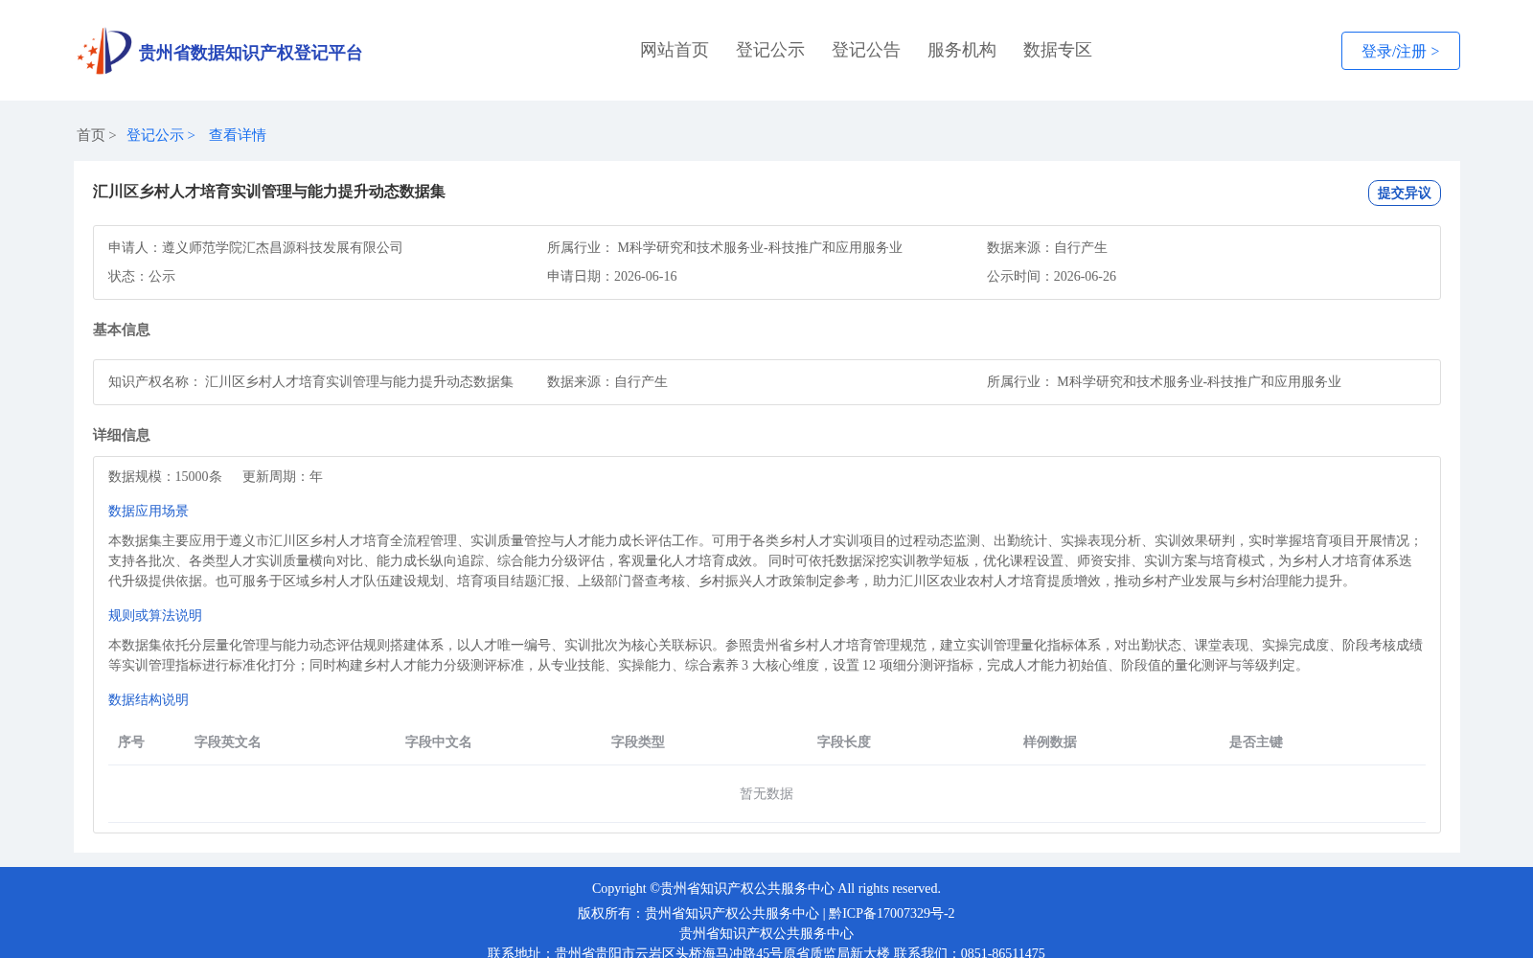1533x958 pixels.
Task: Click 基本信息 section heading
Action: click(122, 330)
